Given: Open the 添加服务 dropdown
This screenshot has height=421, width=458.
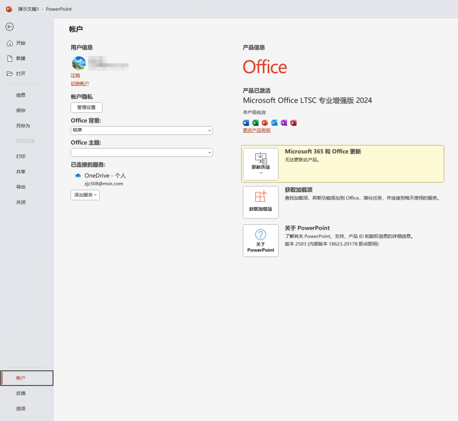Looking at the screenshot, I should pos(85,195).
